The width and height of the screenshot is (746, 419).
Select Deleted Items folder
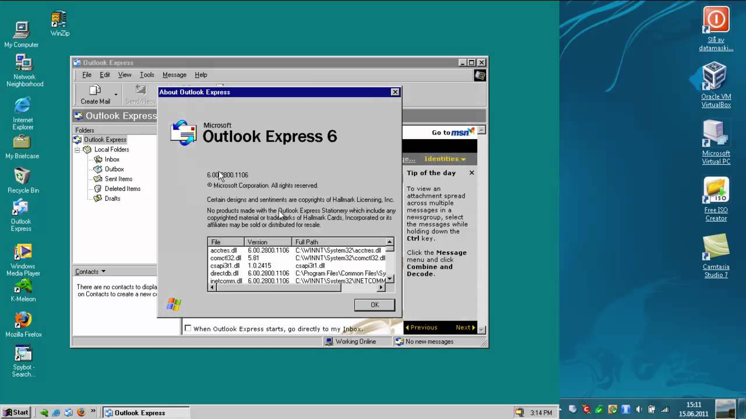(122, 189)
